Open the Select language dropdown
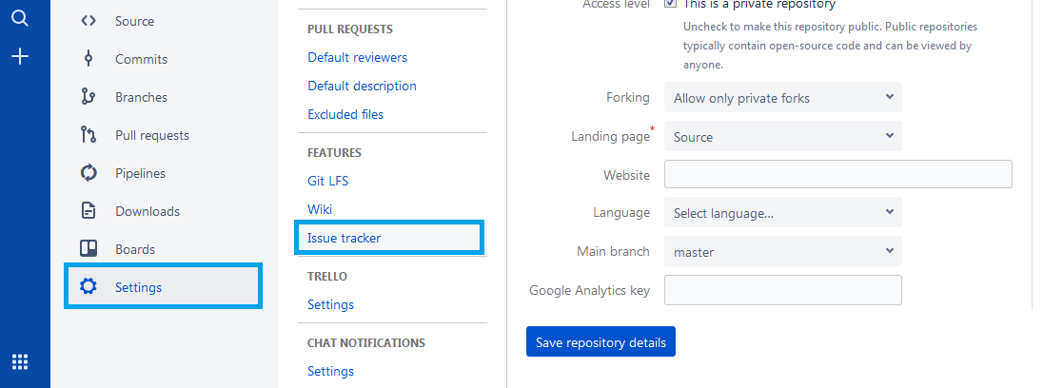This screenshot has height=388, width=1063. tap(783, 213)
